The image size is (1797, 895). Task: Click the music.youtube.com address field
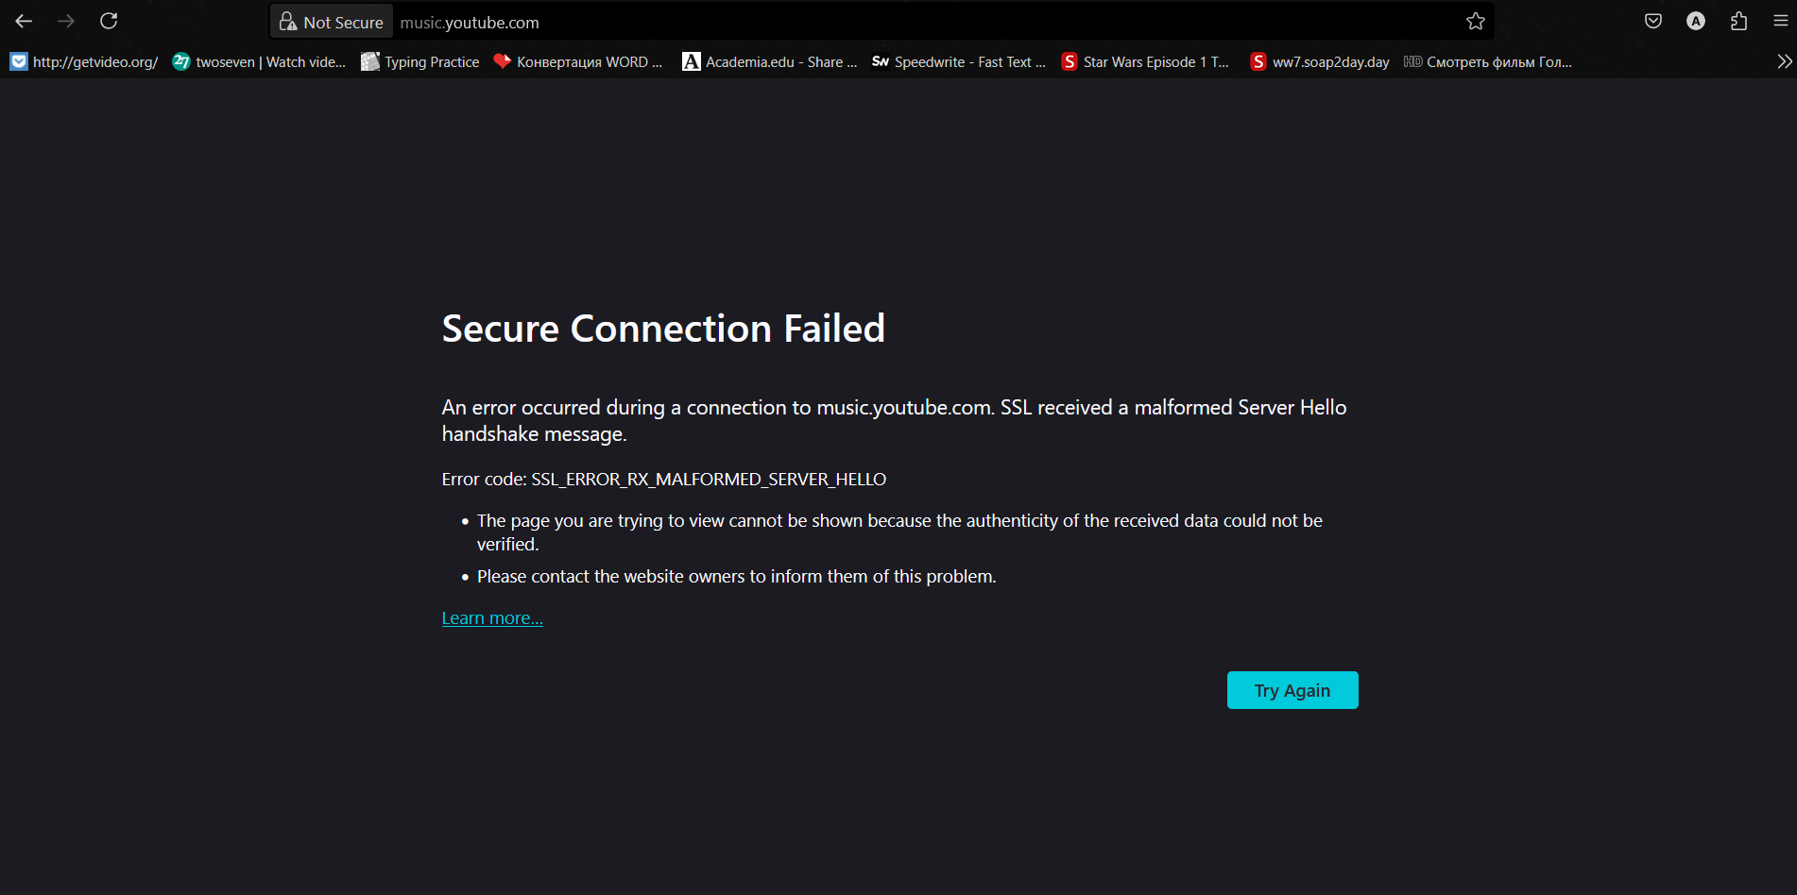926,22
